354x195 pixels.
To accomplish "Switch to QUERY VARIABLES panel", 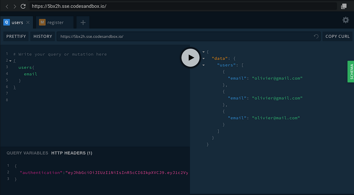I will pyautogui.click(x=27, y=153).
